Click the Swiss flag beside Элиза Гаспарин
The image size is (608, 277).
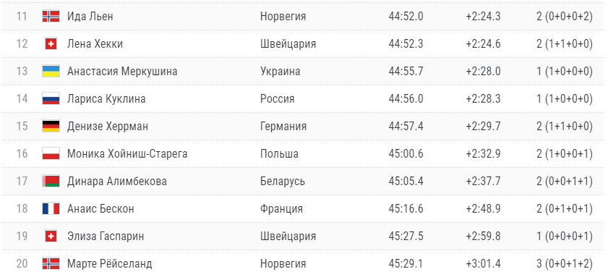tap(51, 236)
